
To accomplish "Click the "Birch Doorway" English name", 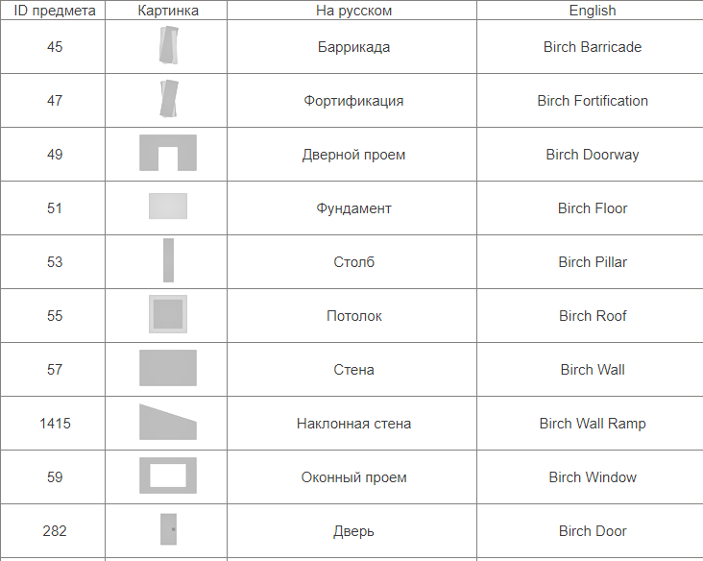I will pyautogui.click(x=592, y=155).
